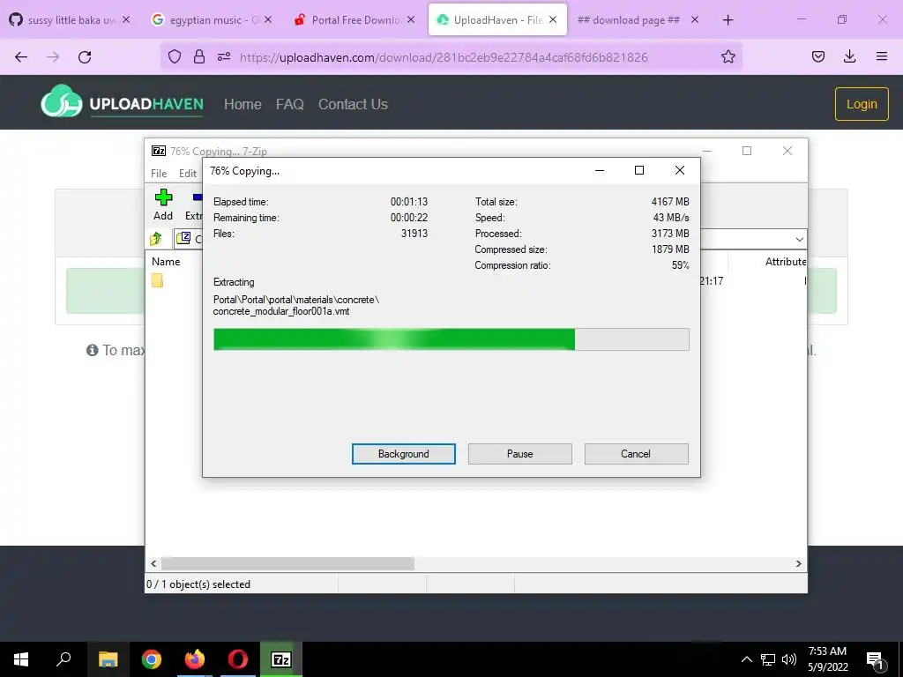
Task: Click the permissions icon in address bar
Action: pos(224,56)
